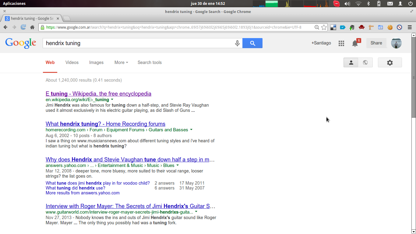Reload the current page
The height and width of the screenshot is (234, 416).
pos(23,27)
